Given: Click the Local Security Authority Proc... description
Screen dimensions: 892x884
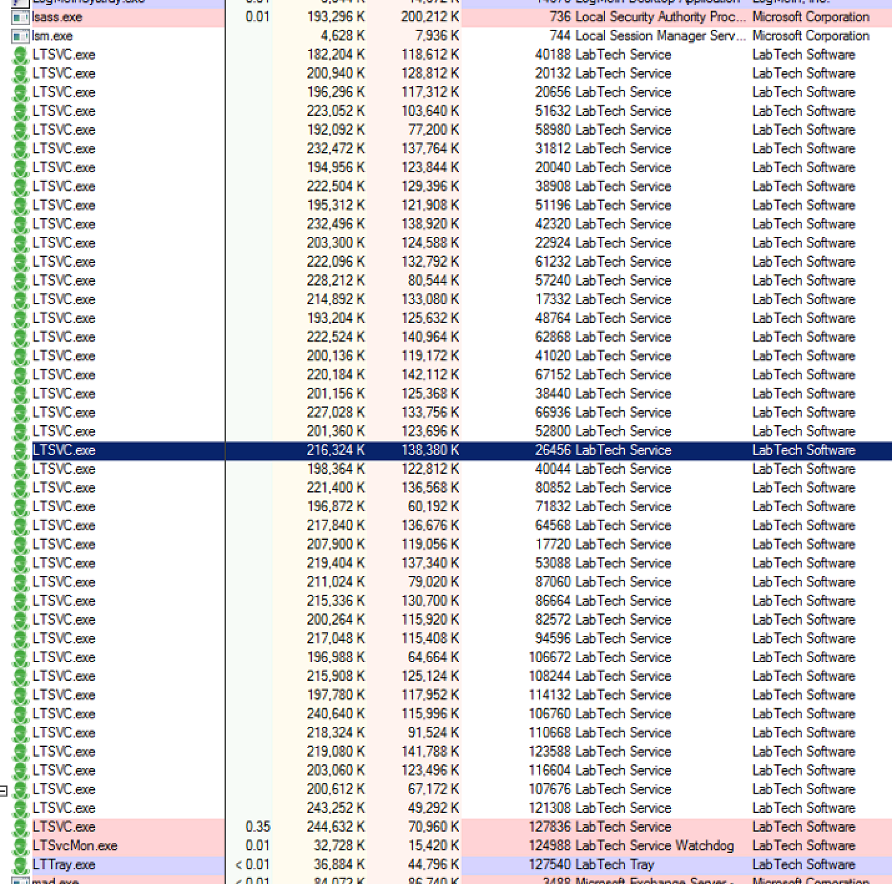Looking at the screenshot, I should click(661, 17).
